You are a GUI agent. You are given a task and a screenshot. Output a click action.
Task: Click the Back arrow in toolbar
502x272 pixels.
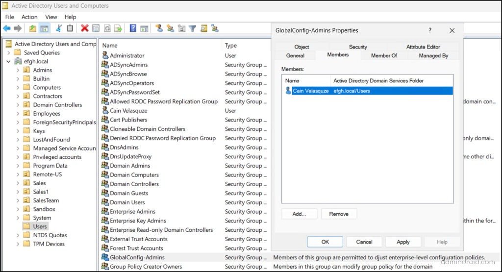point(7,28)
